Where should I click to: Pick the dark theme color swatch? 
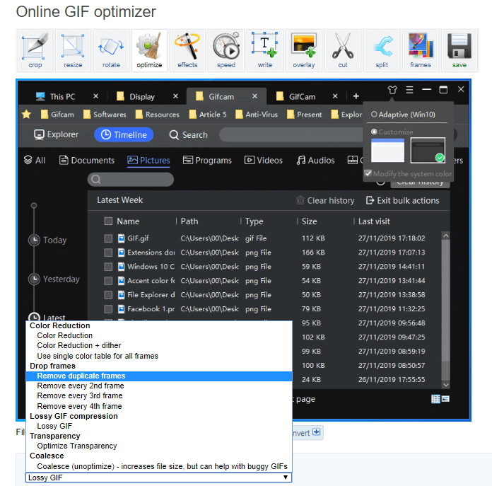pyautogui.click(x=428, y=150)
